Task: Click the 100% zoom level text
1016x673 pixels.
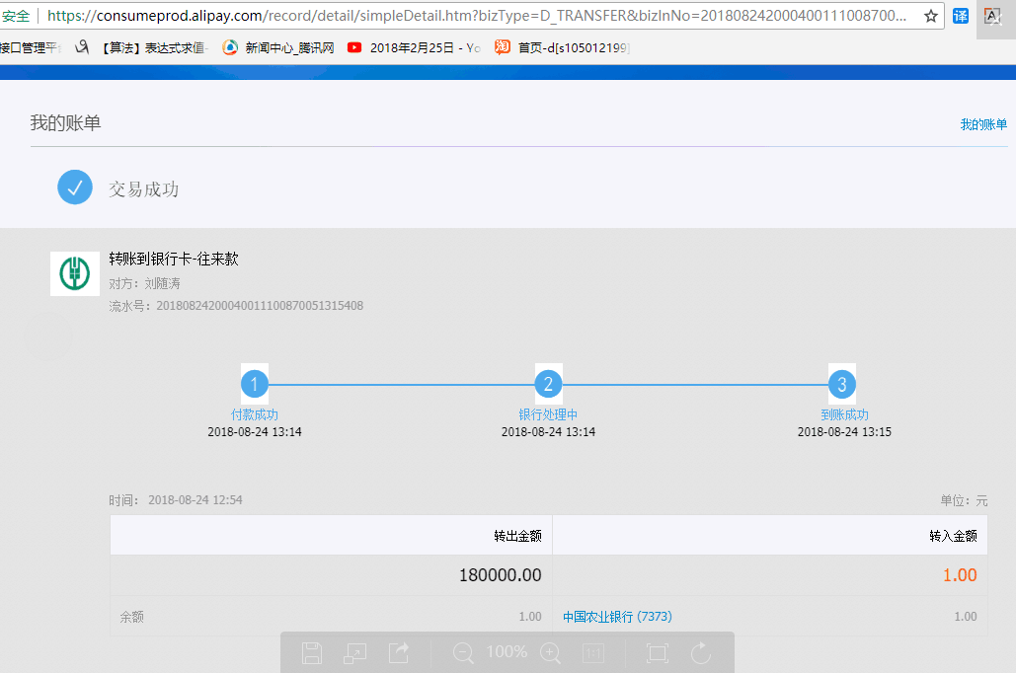Action: (507, 651)
